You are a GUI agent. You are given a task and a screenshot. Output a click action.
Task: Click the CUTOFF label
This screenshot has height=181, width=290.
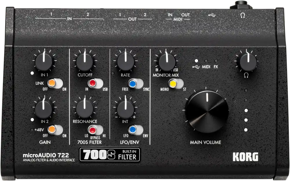tap(85, 75)
